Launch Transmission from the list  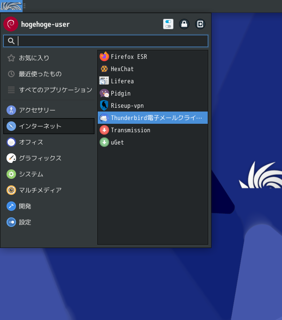click(153, 130)
